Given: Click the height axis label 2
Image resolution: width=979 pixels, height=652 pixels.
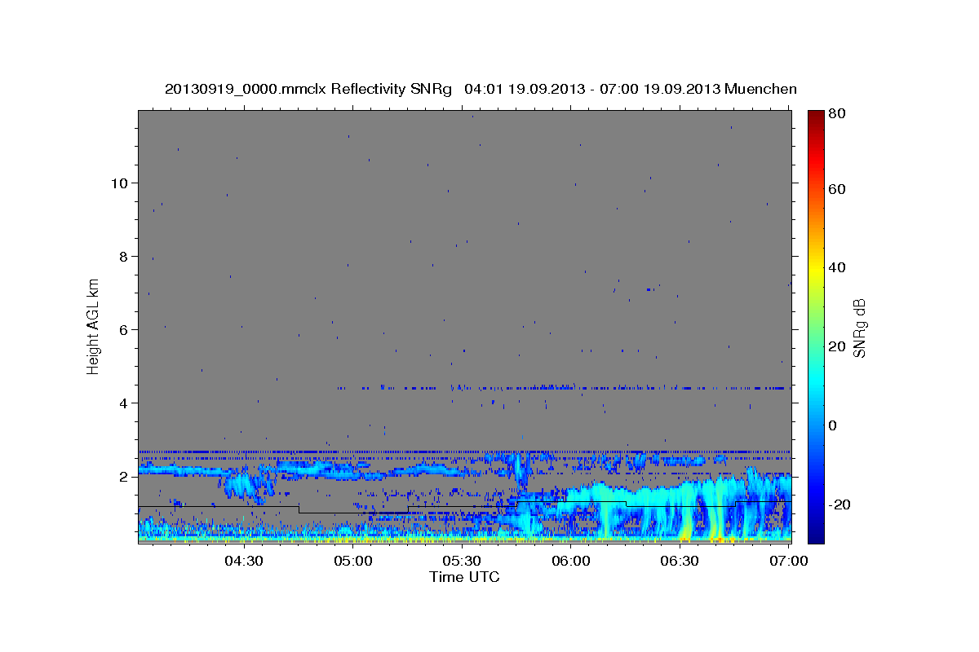Looking at the screenshot, I should pyautogui.click(x=122, y=477).
